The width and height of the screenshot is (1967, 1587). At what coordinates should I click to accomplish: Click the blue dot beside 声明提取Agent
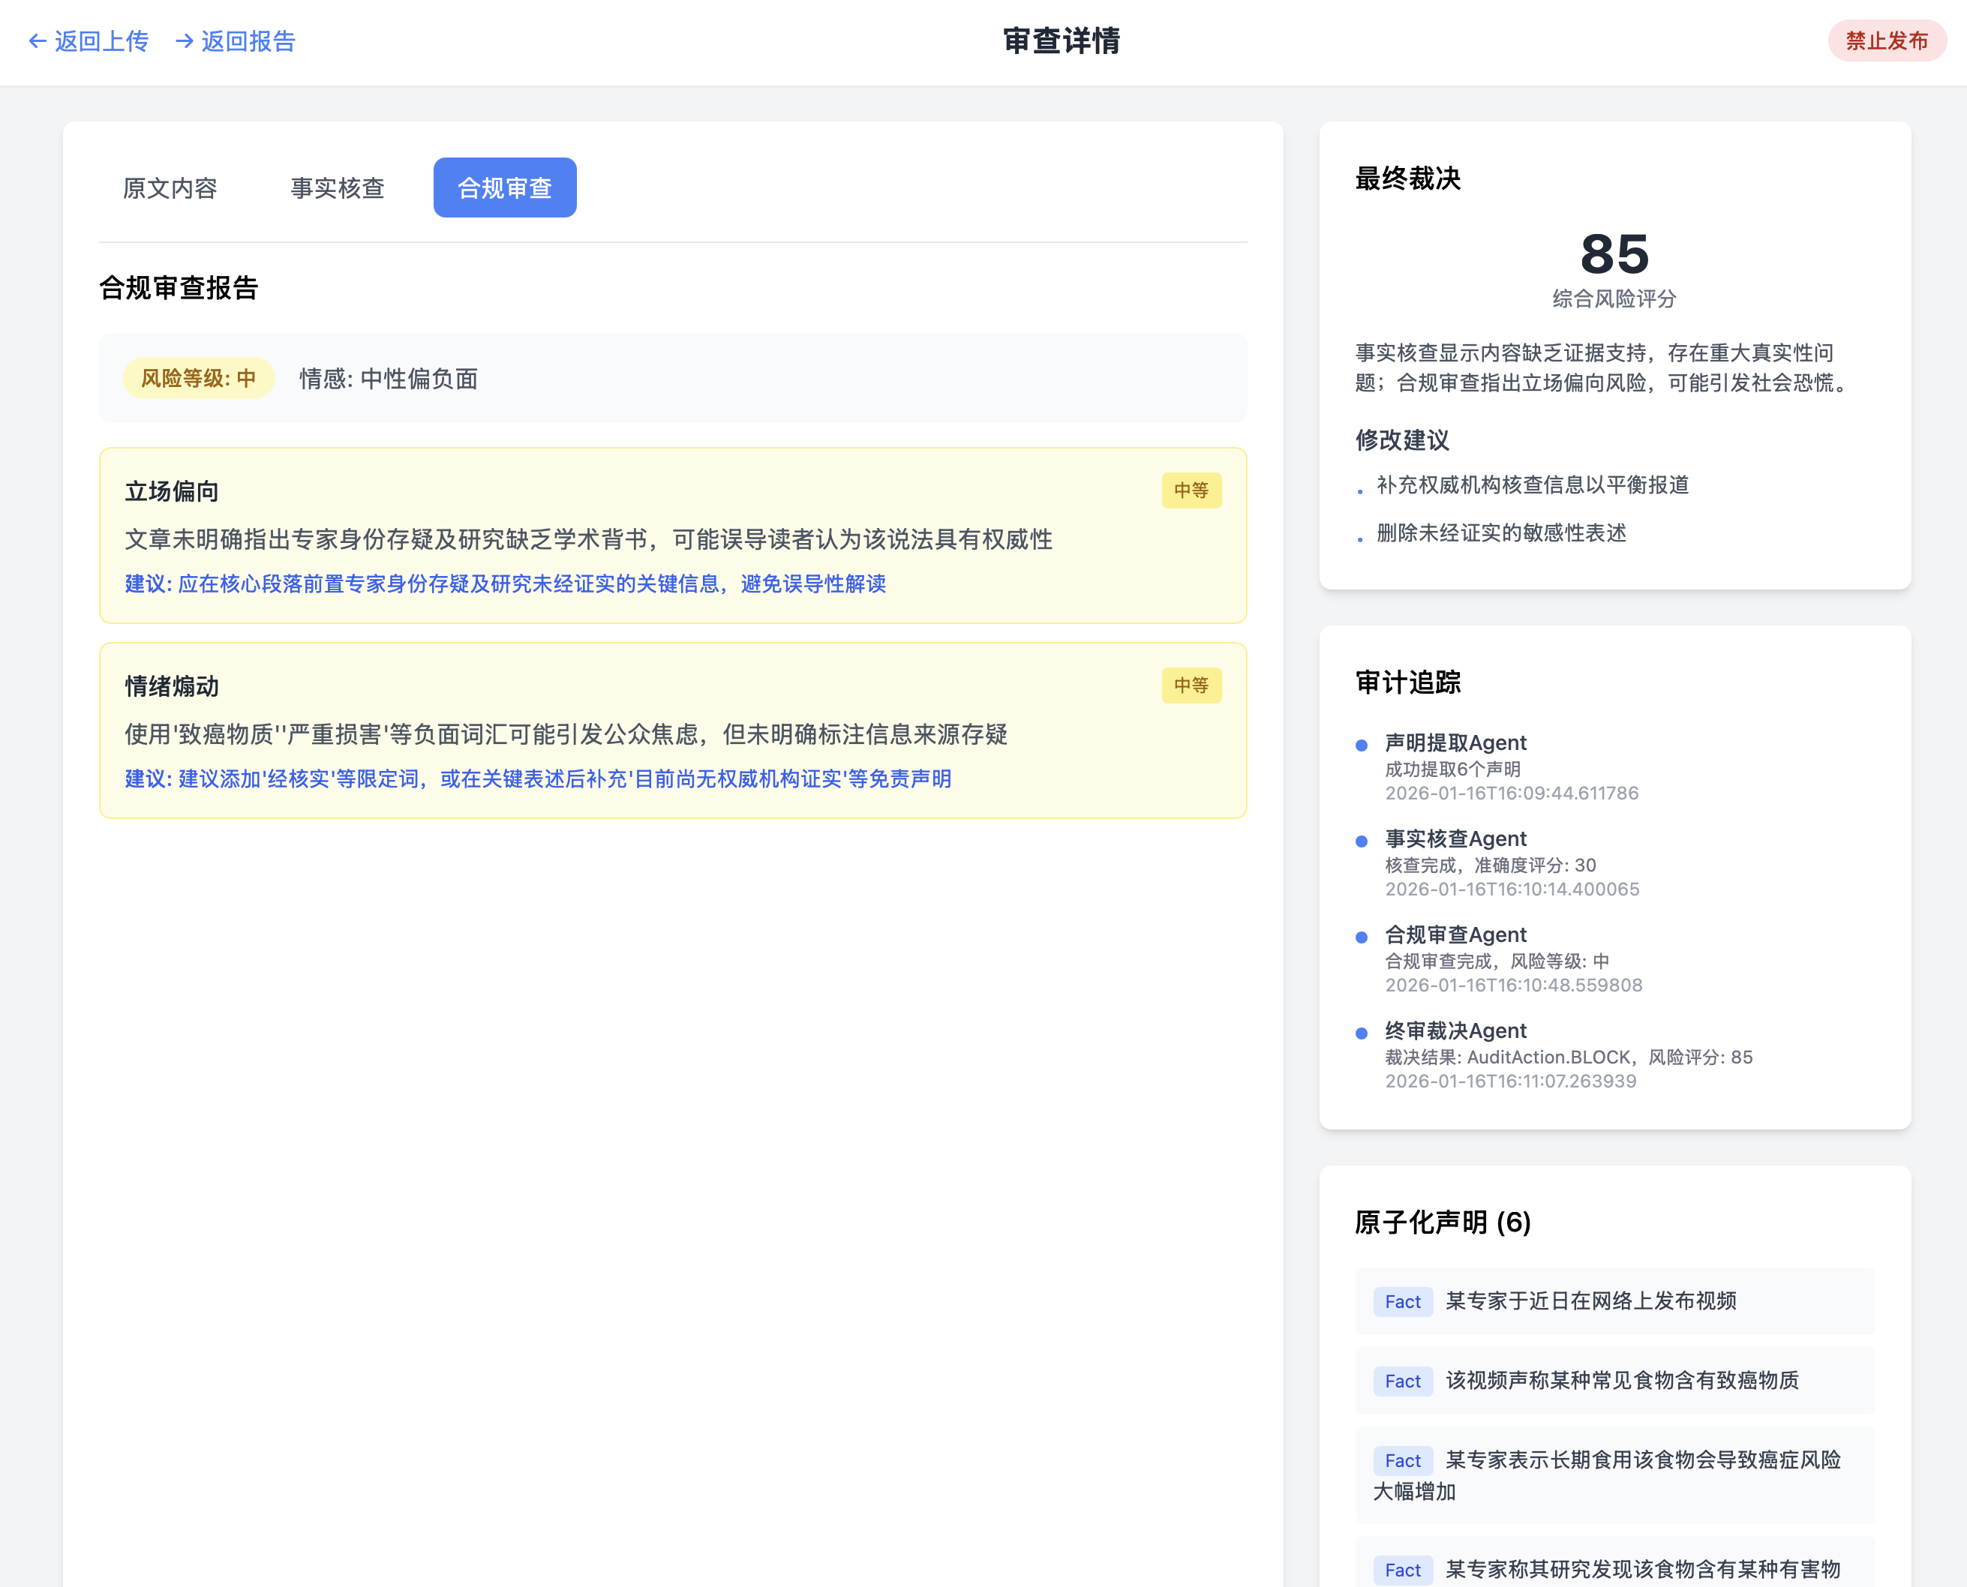pyautogui.click(x=1361, y=745)
